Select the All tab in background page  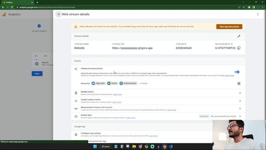click(x=36, y=56)
